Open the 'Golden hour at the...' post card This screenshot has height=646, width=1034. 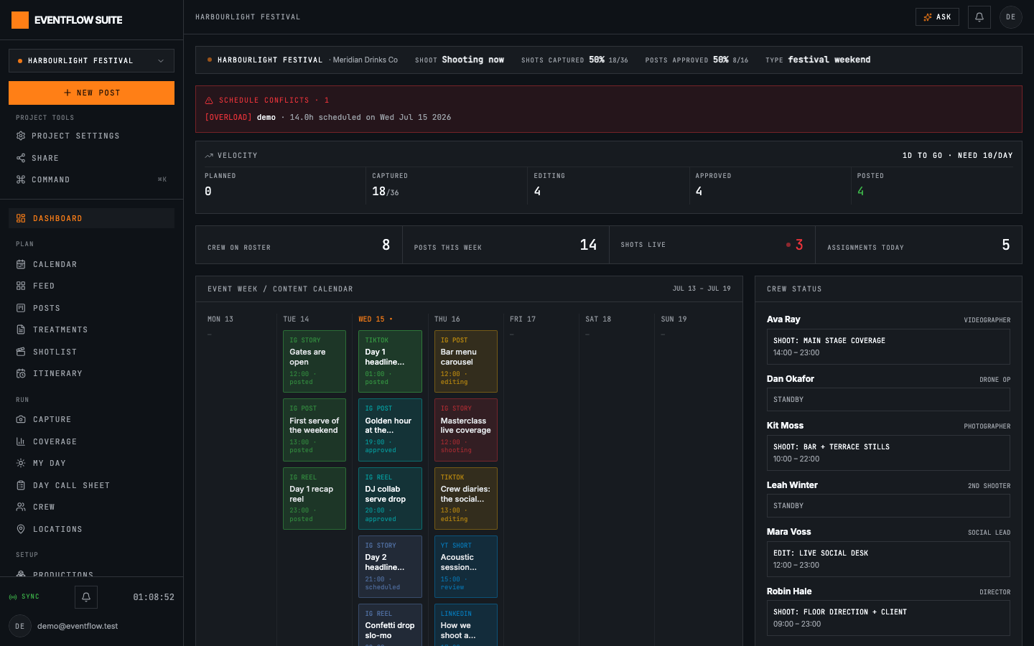(390, 430)
